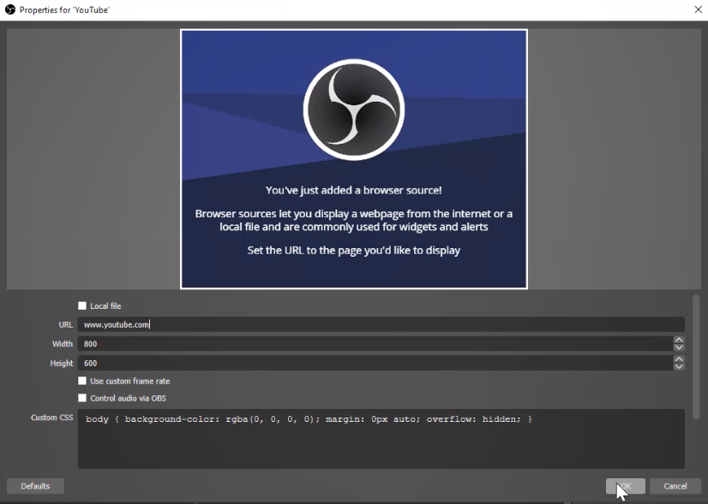
Task: Enable the Local file checkbox
Action: 82,305
